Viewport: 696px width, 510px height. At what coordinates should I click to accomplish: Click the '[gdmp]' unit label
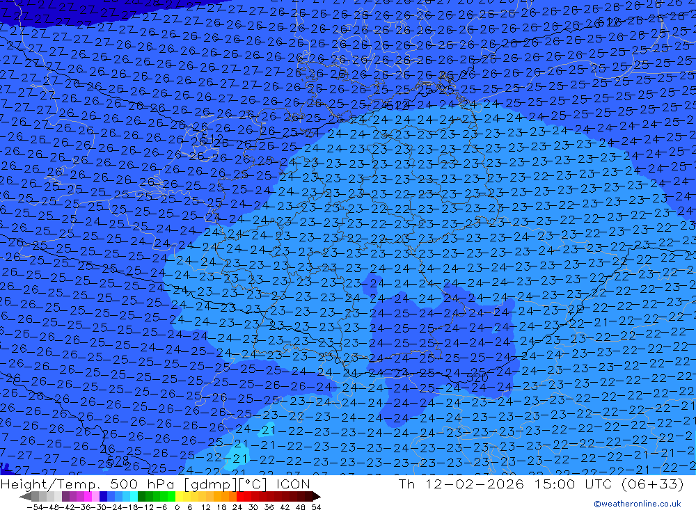209,484
